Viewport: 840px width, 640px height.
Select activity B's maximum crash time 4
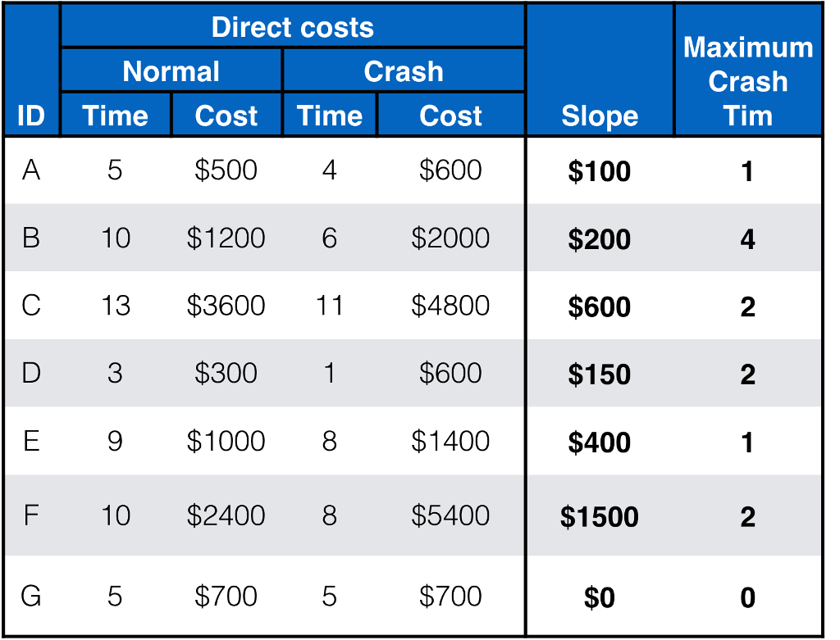[747, 239]
